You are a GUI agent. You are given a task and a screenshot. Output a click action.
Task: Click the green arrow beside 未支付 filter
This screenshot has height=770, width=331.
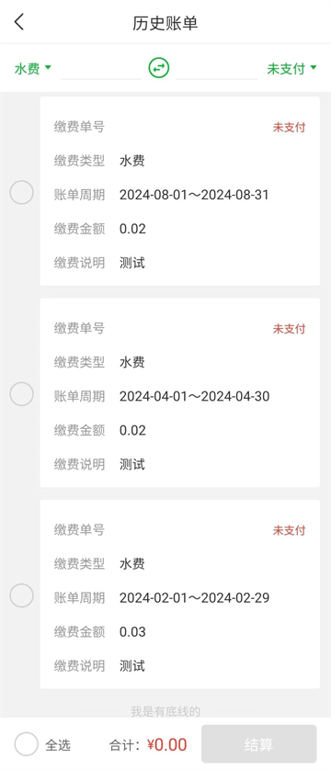click(x=314, y=68)
